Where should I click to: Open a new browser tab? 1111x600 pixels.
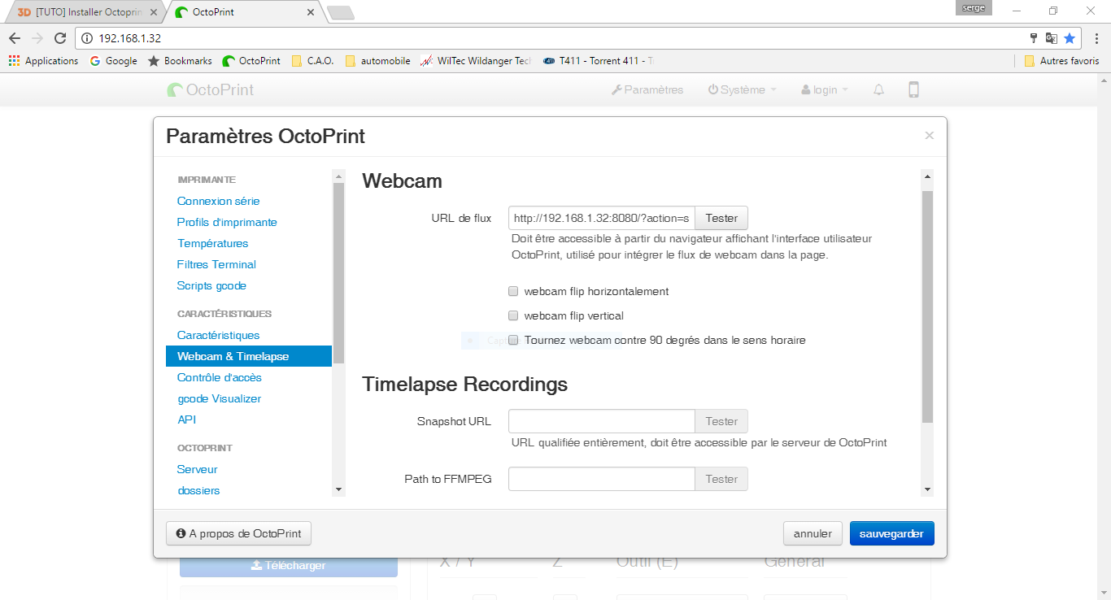(x=340, y=12)
